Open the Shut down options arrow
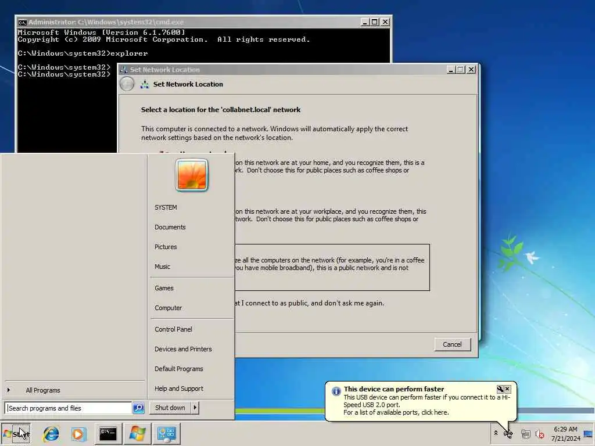The width and height of the screenshot is (595, 446). (x=195, y=408)
